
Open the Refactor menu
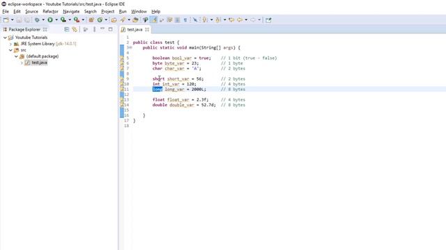click(x=50, y=11)
